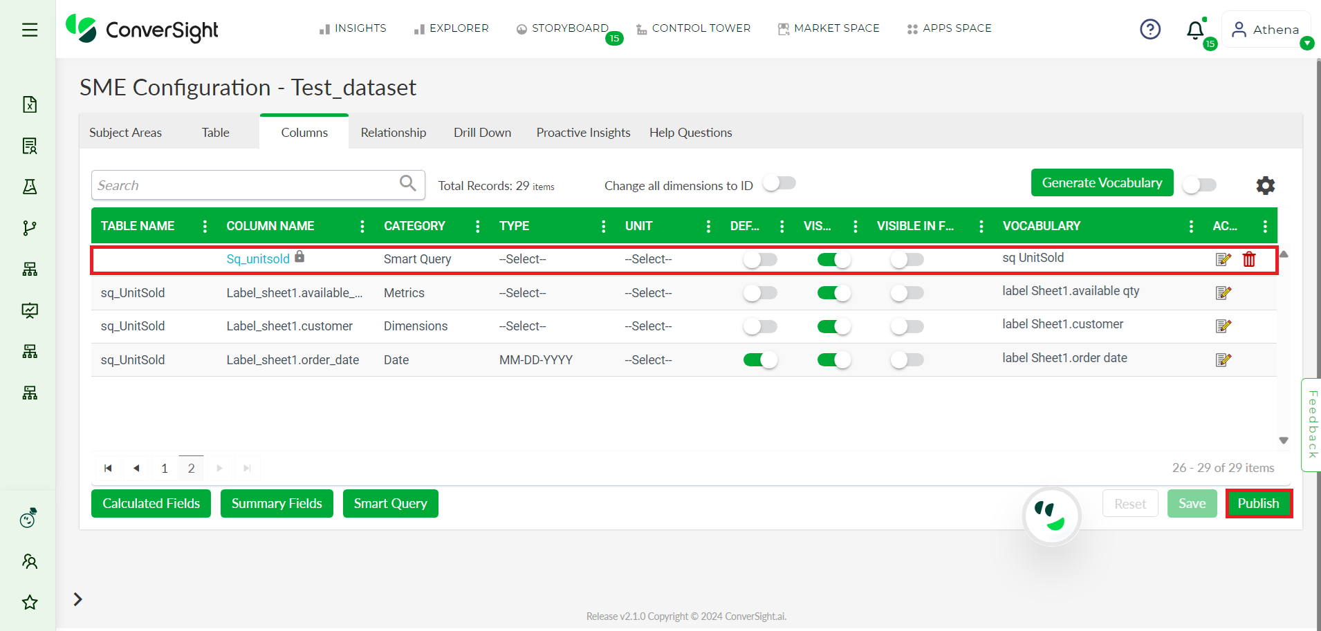Go to page 1
Viewport: 1321px width, 631px height.
tap(165, 468)
